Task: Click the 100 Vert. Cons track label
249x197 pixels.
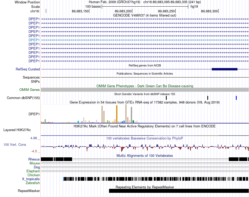Action: click(x=15, y=145)
